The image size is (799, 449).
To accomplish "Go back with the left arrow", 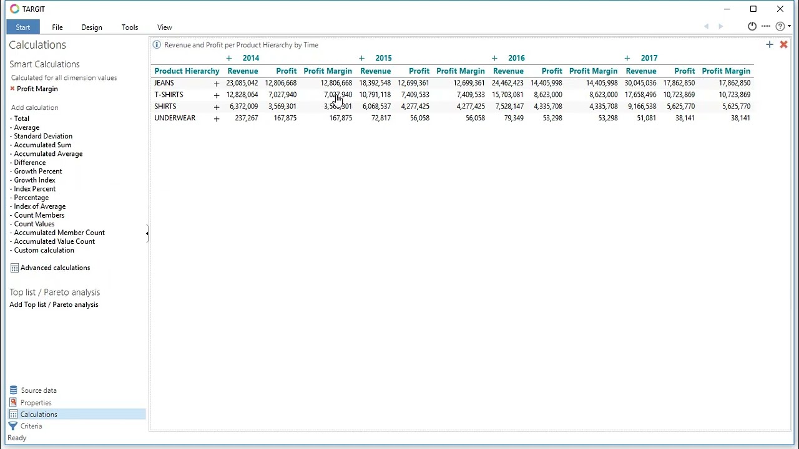I will [707, 26].
